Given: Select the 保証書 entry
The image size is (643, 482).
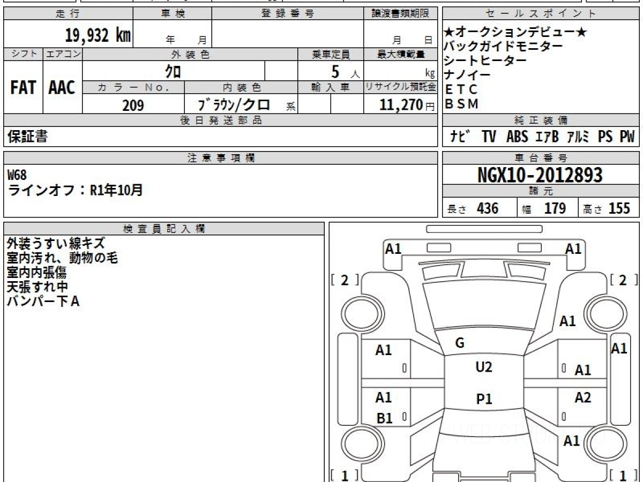Looking at the screenshot, I should coord(27,137).
